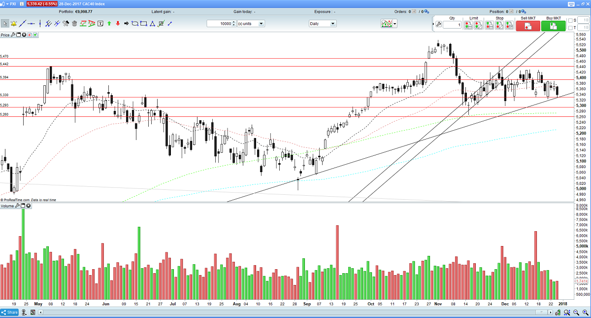Create a price alert with bell icon
This screenshot has height=318, width=591.
click(x=13, y=23)
